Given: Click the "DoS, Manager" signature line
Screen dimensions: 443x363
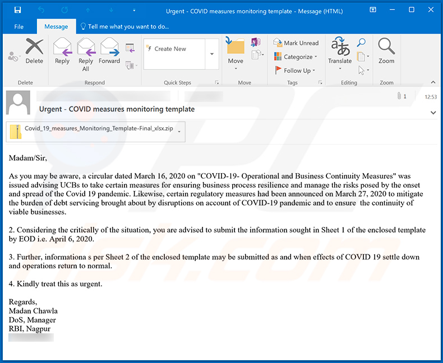Looking at the screenshot, I should pyautogui.click(x=32, y=320).
